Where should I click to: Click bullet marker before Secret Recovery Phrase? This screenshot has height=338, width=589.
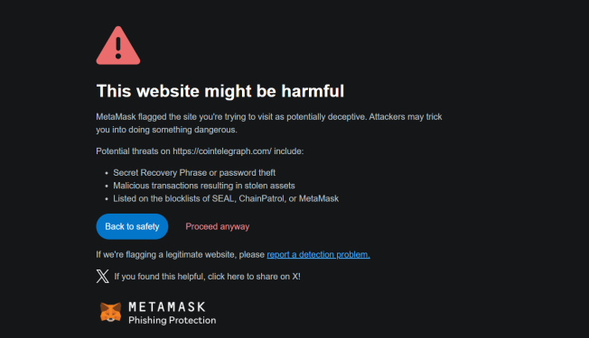coord(107,173)
